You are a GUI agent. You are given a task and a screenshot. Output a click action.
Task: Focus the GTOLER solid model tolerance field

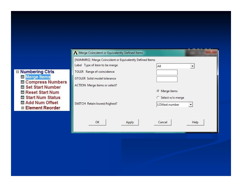coord(167,79)
